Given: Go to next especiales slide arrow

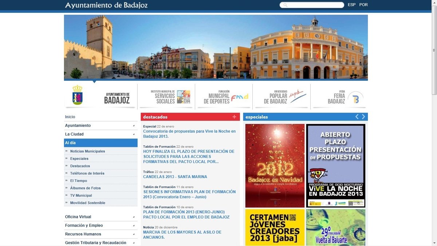Looking at the screenshot, I should pyautogui.click(x=363, y=117).
